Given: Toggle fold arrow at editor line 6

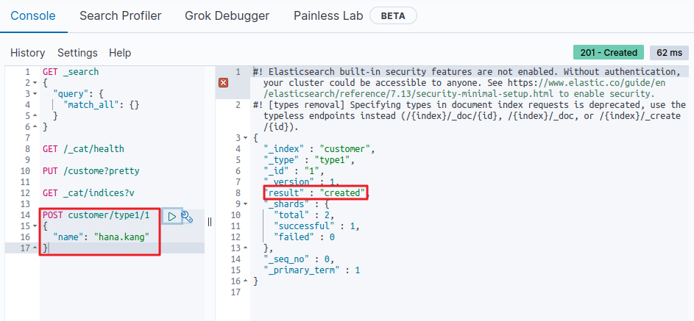Looking at the screenshot, I should (35, 127).
